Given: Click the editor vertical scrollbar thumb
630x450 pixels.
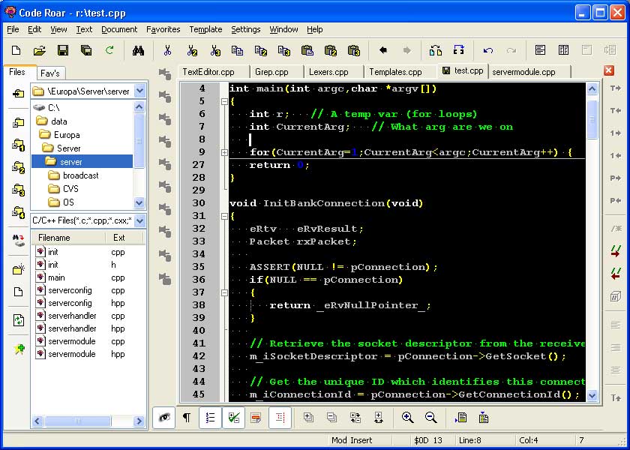Looking at the screenshot, I should coord(592,120).
